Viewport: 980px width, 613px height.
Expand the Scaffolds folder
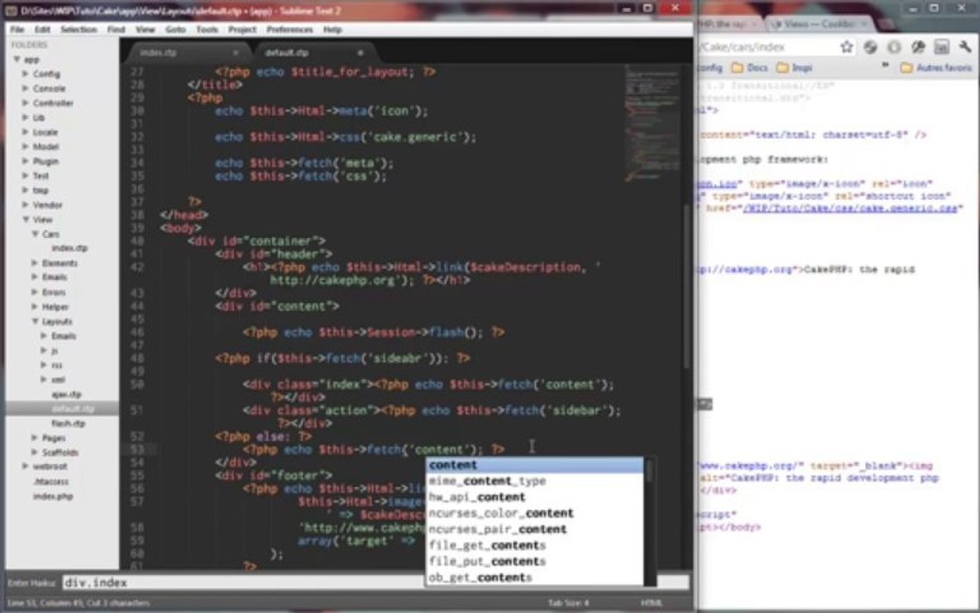[35, 451]
